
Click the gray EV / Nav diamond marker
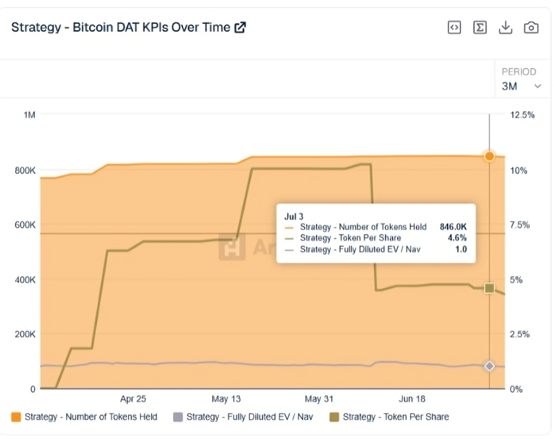tap(489, 367)
